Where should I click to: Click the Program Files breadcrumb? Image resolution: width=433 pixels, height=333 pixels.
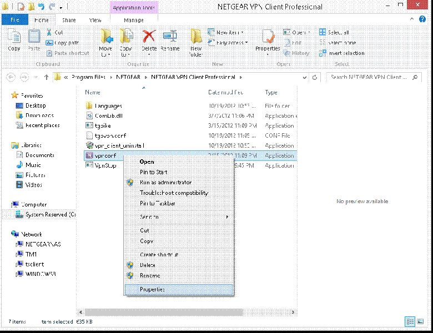(x=89, y=77)
